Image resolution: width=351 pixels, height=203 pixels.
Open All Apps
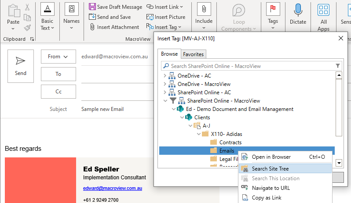coord(323,18)
